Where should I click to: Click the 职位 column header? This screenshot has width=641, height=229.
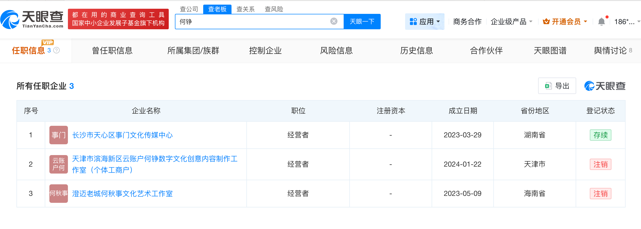point(298,111)
